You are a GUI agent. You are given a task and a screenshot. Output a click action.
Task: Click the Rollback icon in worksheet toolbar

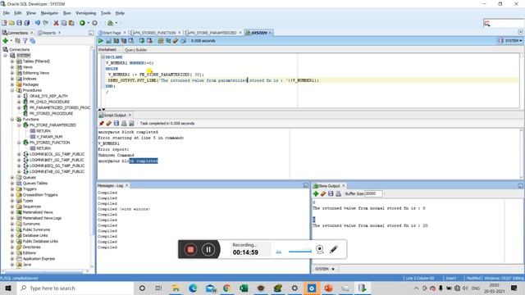click(149, 41)
